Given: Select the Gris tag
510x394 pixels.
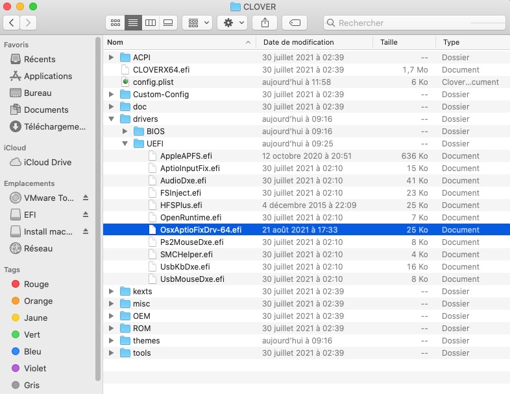Looking at the screenshot, I should tap(25, 385).
